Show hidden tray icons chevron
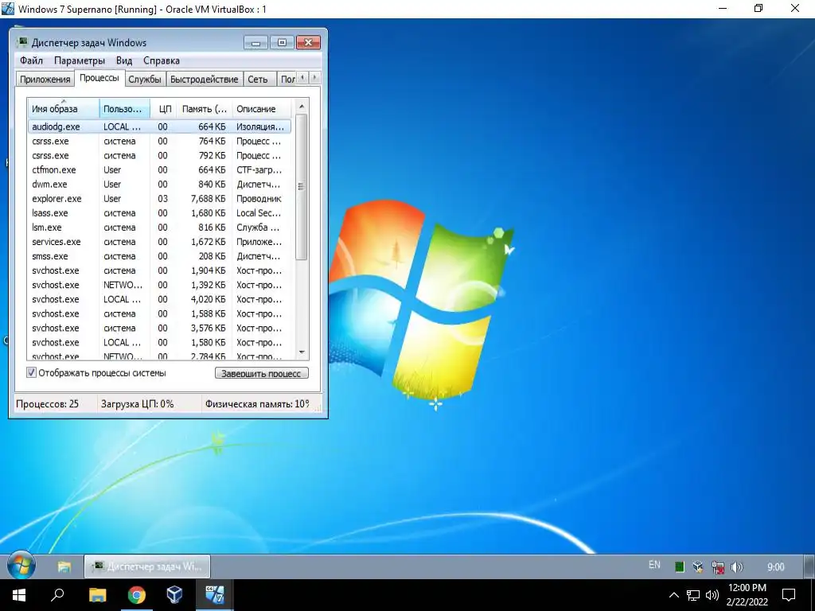Image resolution: width=815 pixels, height=611 pixels. click(673, 595)
